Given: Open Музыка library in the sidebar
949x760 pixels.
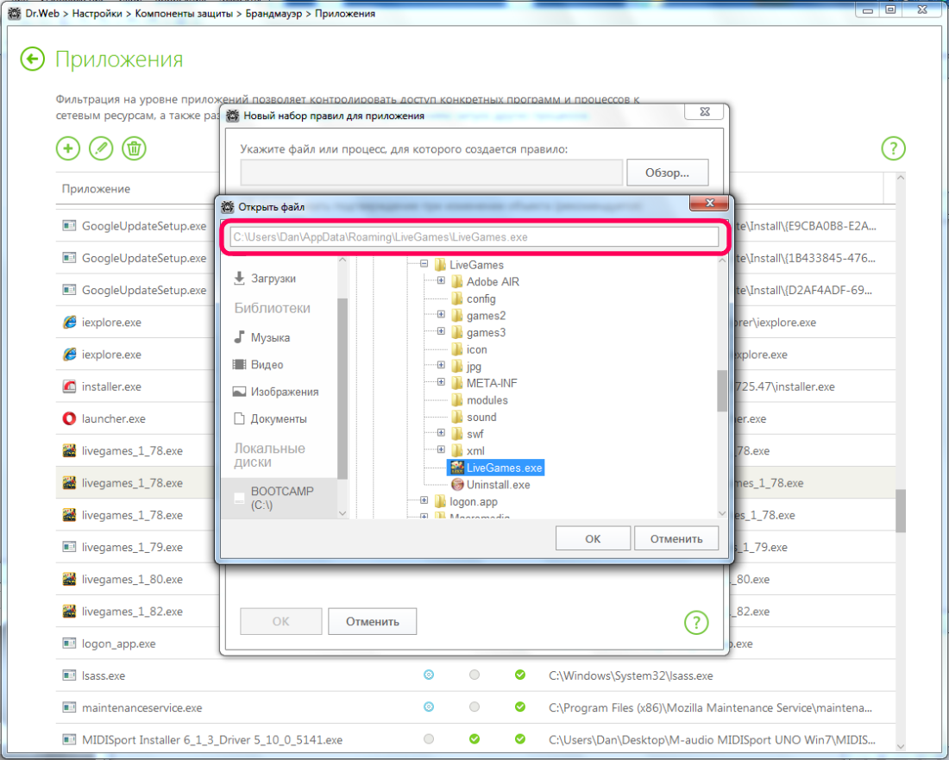Looking at the screenshot, I should pyautogui.click(x=262, y=337).
